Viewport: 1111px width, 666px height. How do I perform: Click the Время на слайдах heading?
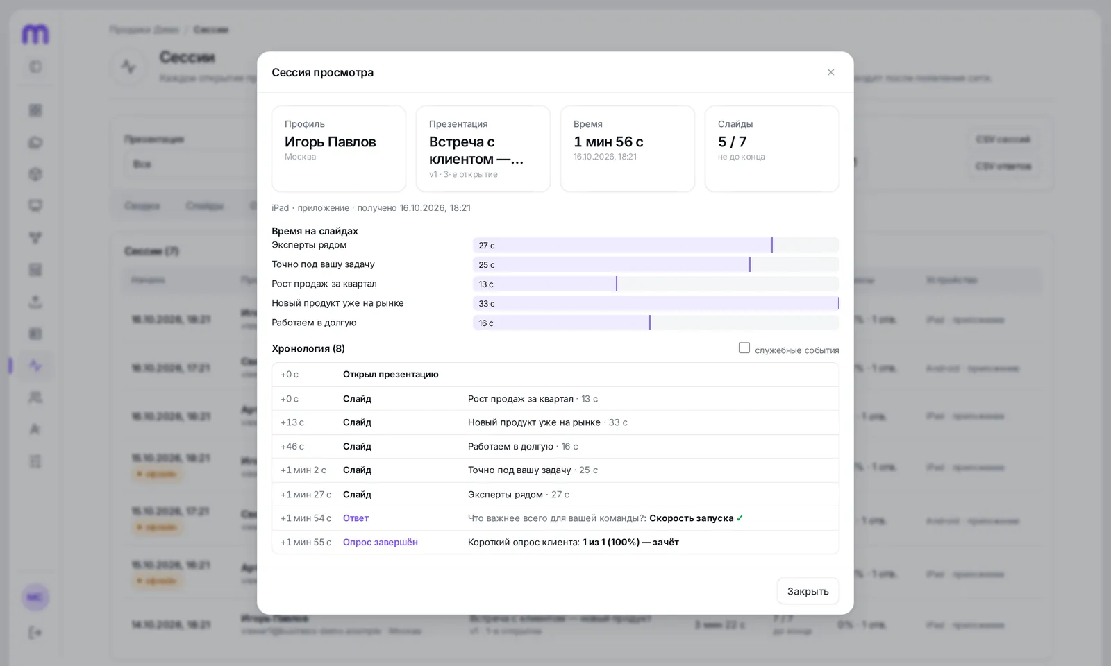315,231
